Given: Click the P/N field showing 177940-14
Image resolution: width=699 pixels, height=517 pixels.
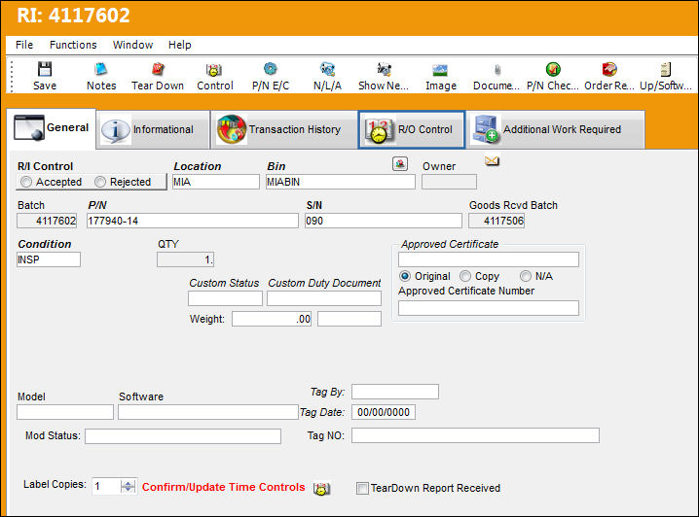Looking at the screenshot, I should (x=193, y=221).
